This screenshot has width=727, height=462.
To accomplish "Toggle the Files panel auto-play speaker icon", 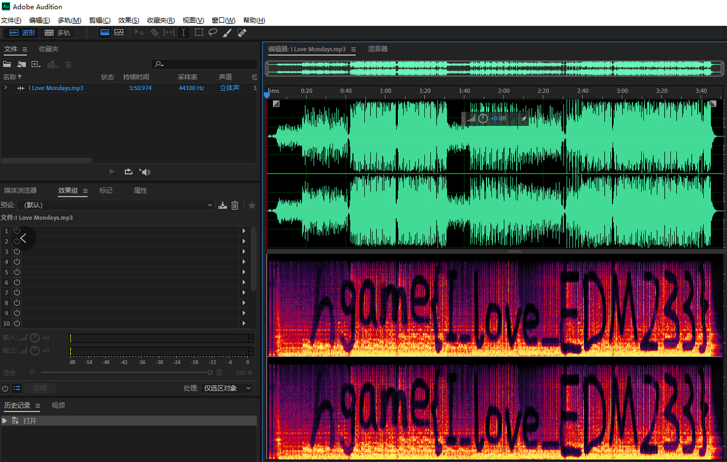I will tap(145, 172).
